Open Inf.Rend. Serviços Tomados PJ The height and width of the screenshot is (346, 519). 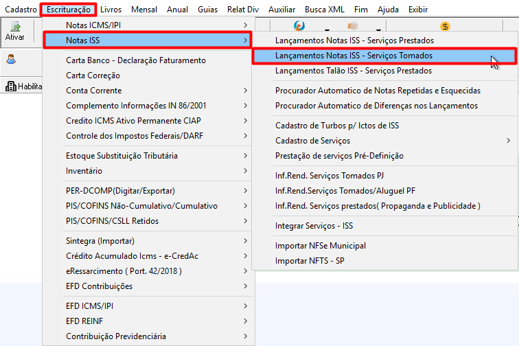click(384, 176)
